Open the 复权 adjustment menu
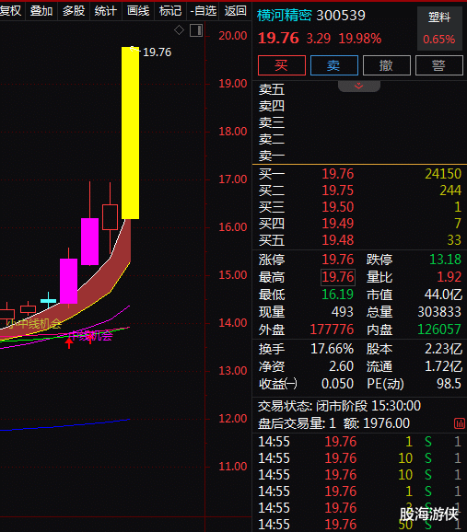This screenshot has height=532, width=467. [x=11, y=11]
